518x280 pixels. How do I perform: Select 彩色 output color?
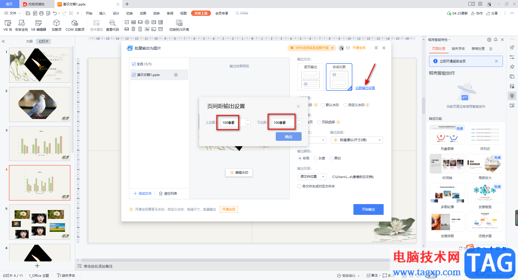tap(300, 158)
